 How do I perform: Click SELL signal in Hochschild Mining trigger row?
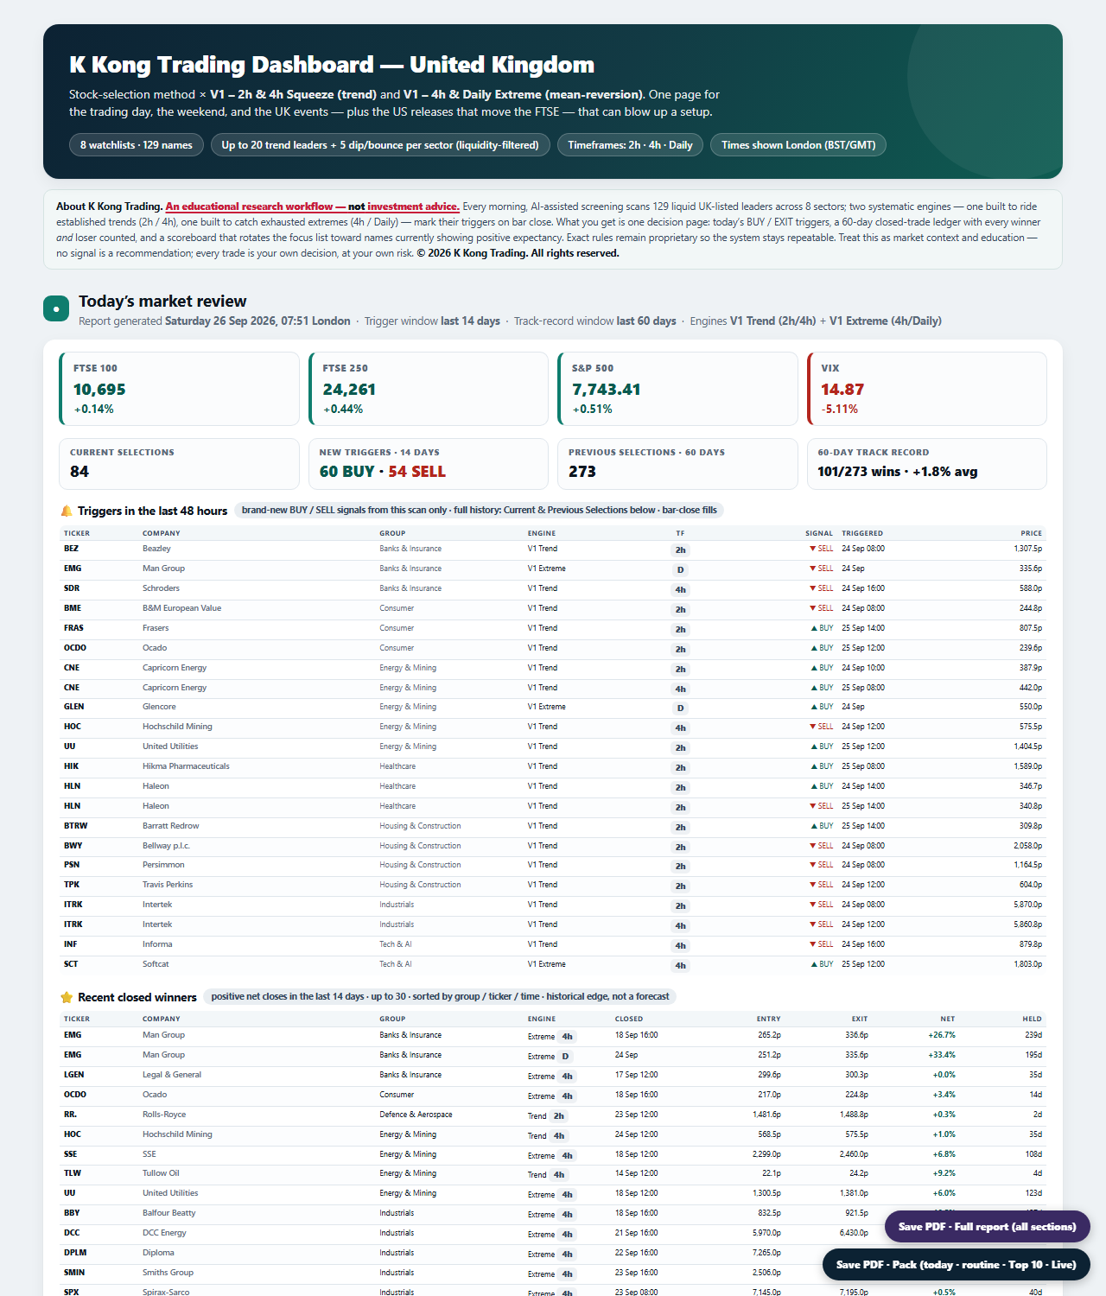click(x=822, y=727)
